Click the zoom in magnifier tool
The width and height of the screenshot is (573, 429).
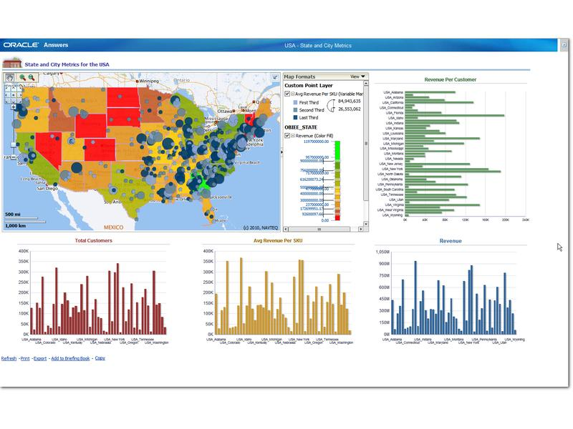tap(23, 77)
